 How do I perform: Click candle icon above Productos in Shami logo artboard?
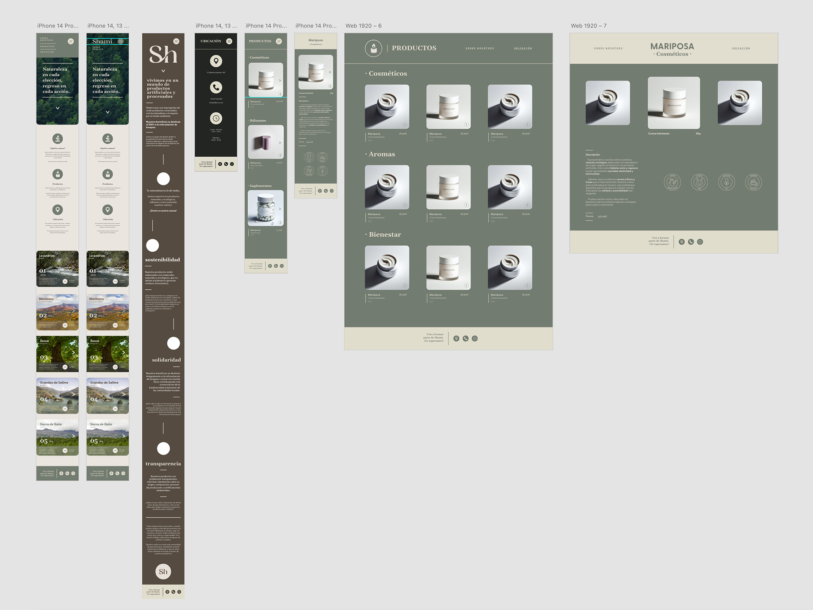108,174
